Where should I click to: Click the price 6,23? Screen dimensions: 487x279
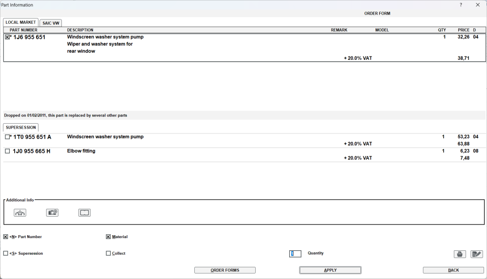click(x=465, y=151)
